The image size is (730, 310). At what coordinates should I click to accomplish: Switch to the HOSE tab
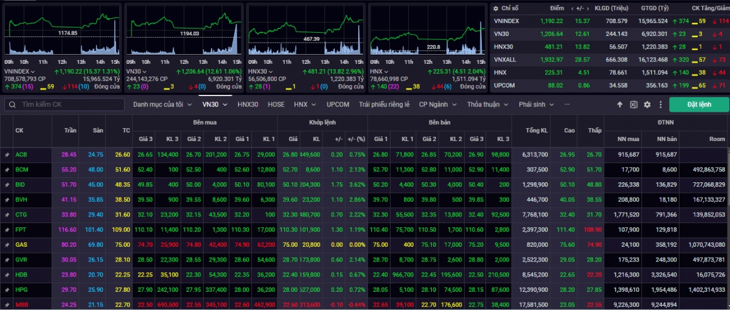pyautogui.click(x=276, y=105)
